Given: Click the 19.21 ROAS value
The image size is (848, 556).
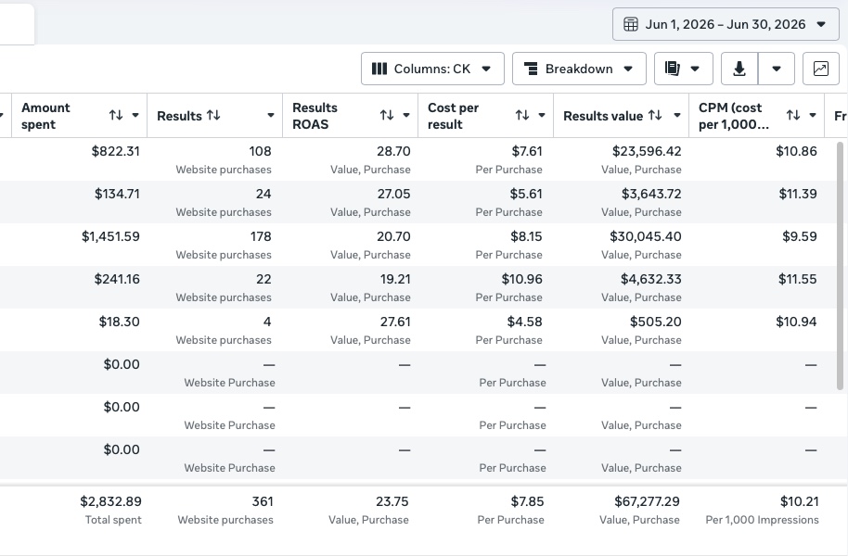Looking at the screenshot, I should [x=395, y=279].
